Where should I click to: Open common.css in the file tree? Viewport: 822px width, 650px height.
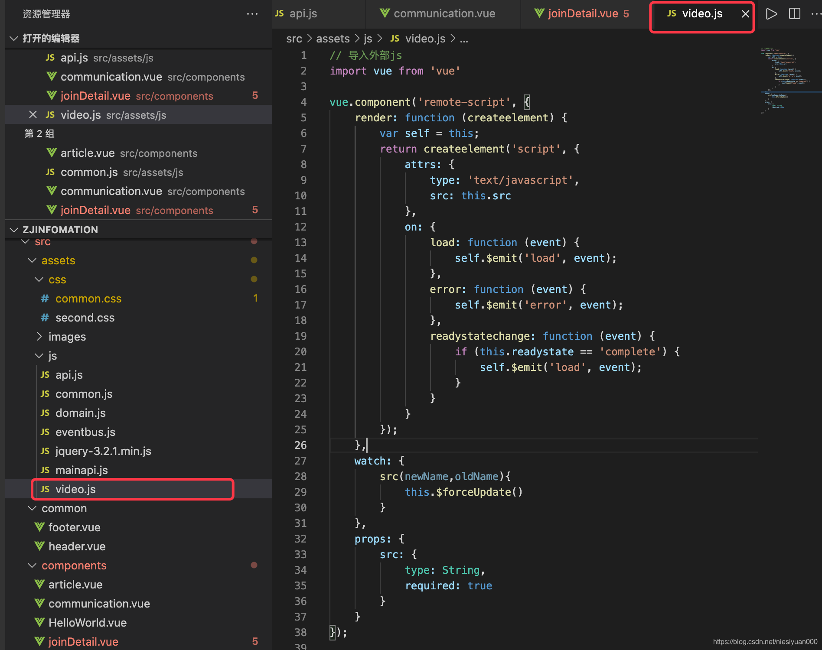[139, 299]
